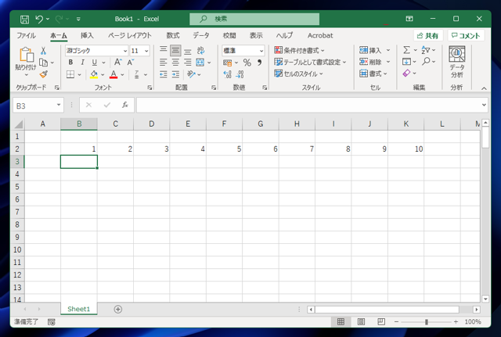The image size is (501, 337).
Task: Switch to the Formulas tab
Action: (x=173, y=35)
